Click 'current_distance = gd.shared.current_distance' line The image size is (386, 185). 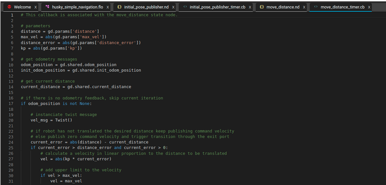coord(76,87)
